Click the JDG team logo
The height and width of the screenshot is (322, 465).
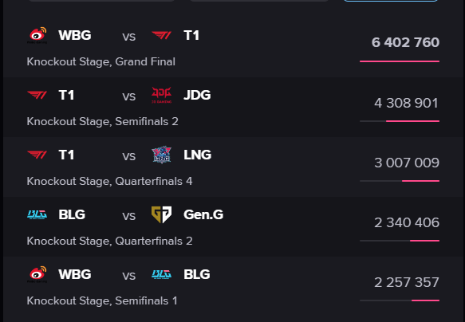tap(162, 95)
